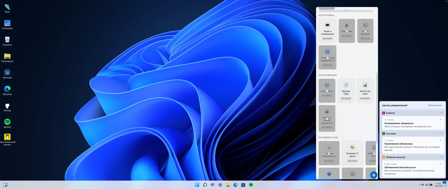The width and height of the screenshot is (448, 189).
Task: Click the Start button in taskbar
Action: click(x=197, y=185)
